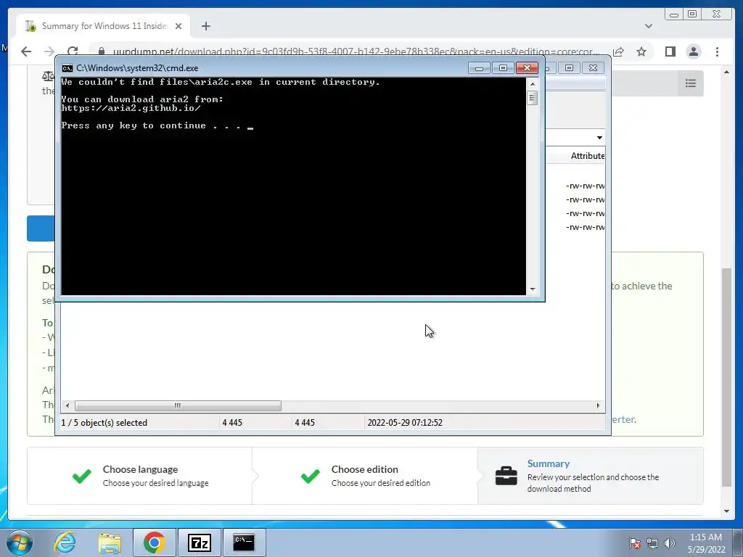This screenshot has height=557, width=743.
Task: Click the 2022-05-29 07:12:52 status entry
Action: 405,423
